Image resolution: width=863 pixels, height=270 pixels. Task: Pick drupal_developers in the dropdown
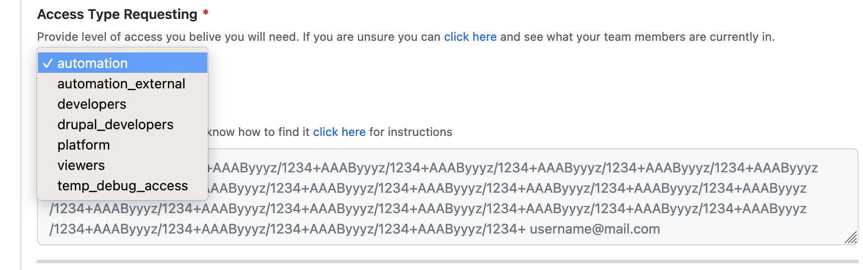tap(115, 125)
